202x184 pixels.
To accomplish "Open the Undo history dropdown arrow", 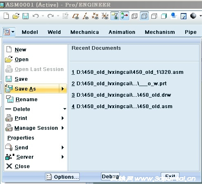I will coord(43,16).
